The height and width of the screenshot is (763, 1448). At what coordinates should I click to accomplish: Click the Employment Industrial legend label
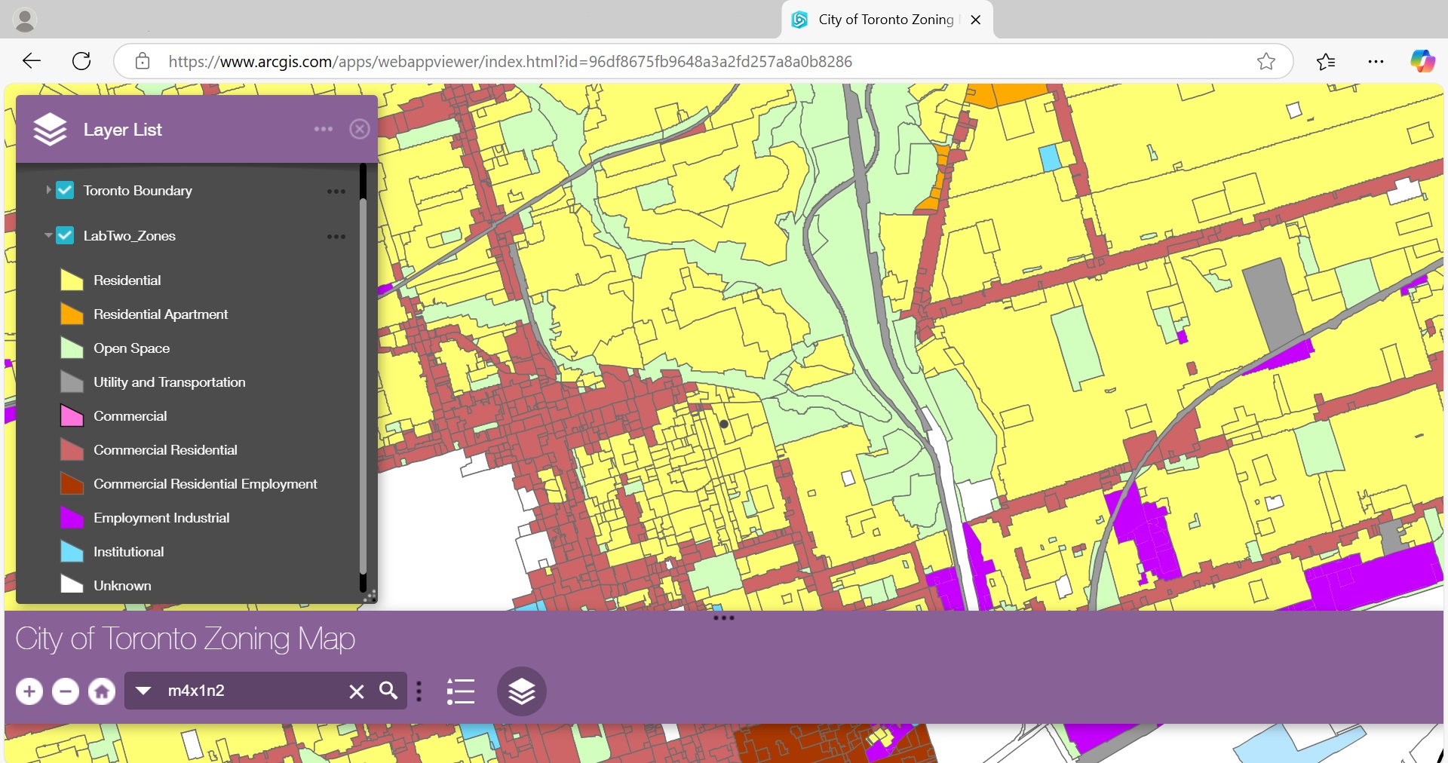click(x=161, y=518)
